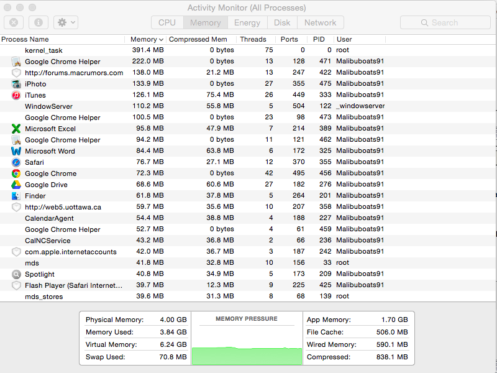This screenshot has height=373, width=497.
Task: Click the Quit Process X toolbar button
Action: click(14, 22)
